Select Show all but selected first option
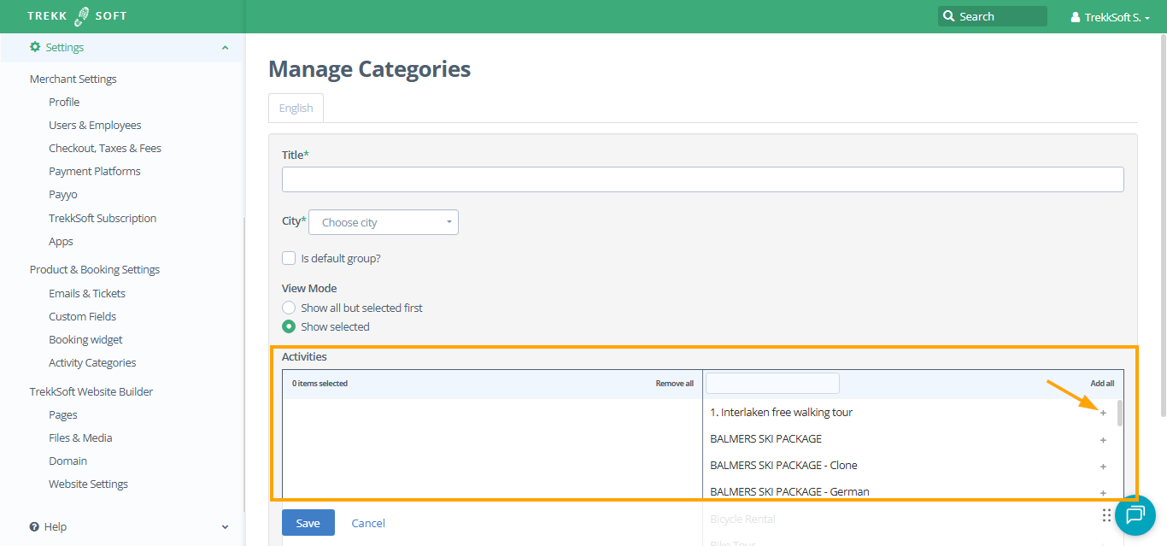This screenshot has width=1167, height=546. pyautogui.click(x=289, y=308)
